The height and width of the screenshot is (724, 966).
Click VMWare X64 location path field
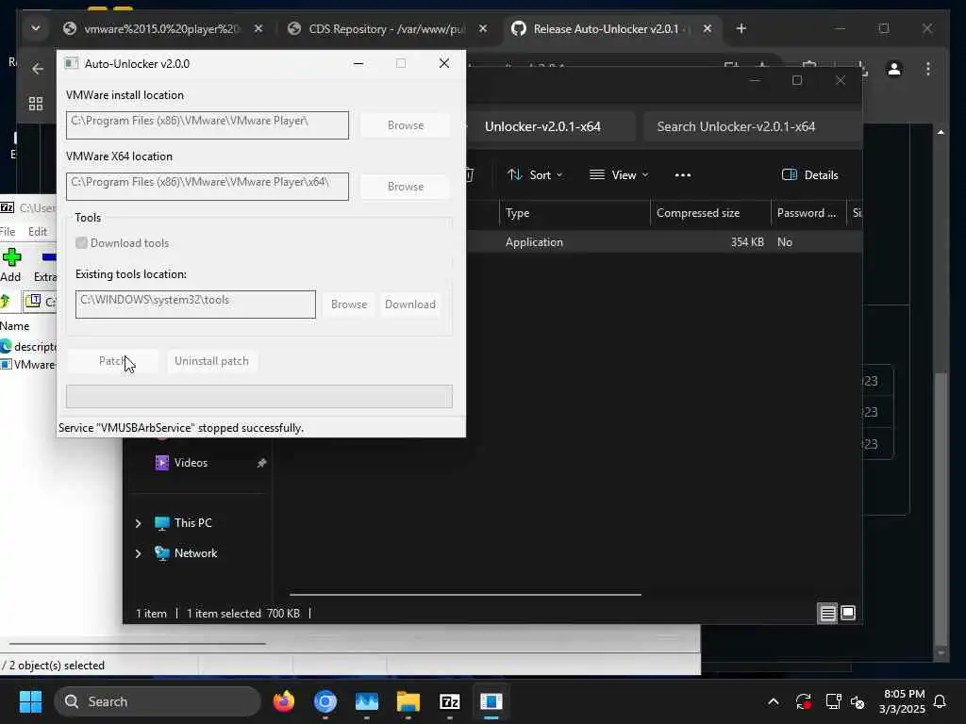[208, 187]
